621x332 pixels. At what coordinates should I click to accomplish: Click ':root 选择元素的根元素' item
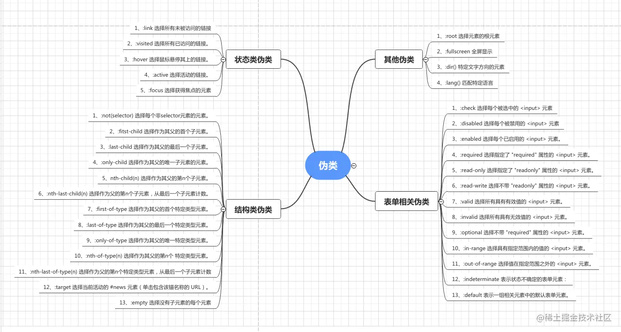pyautogui.click(x=469, y=36)
